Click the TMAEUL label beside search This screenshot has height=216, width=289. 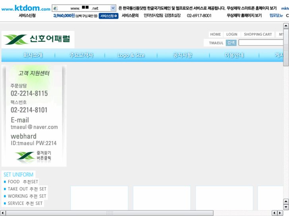click(x=216, y=43)
